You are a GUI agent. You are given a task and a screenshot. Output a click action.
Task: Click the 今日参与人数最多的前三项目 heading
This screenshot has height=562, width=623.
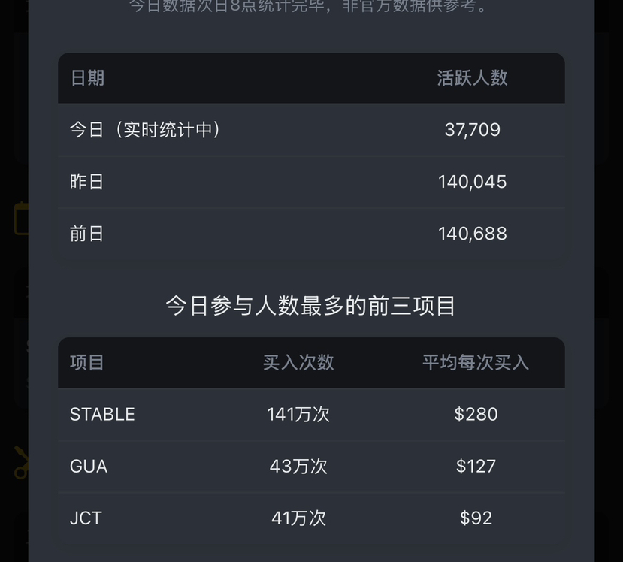[x=310, y=306]
